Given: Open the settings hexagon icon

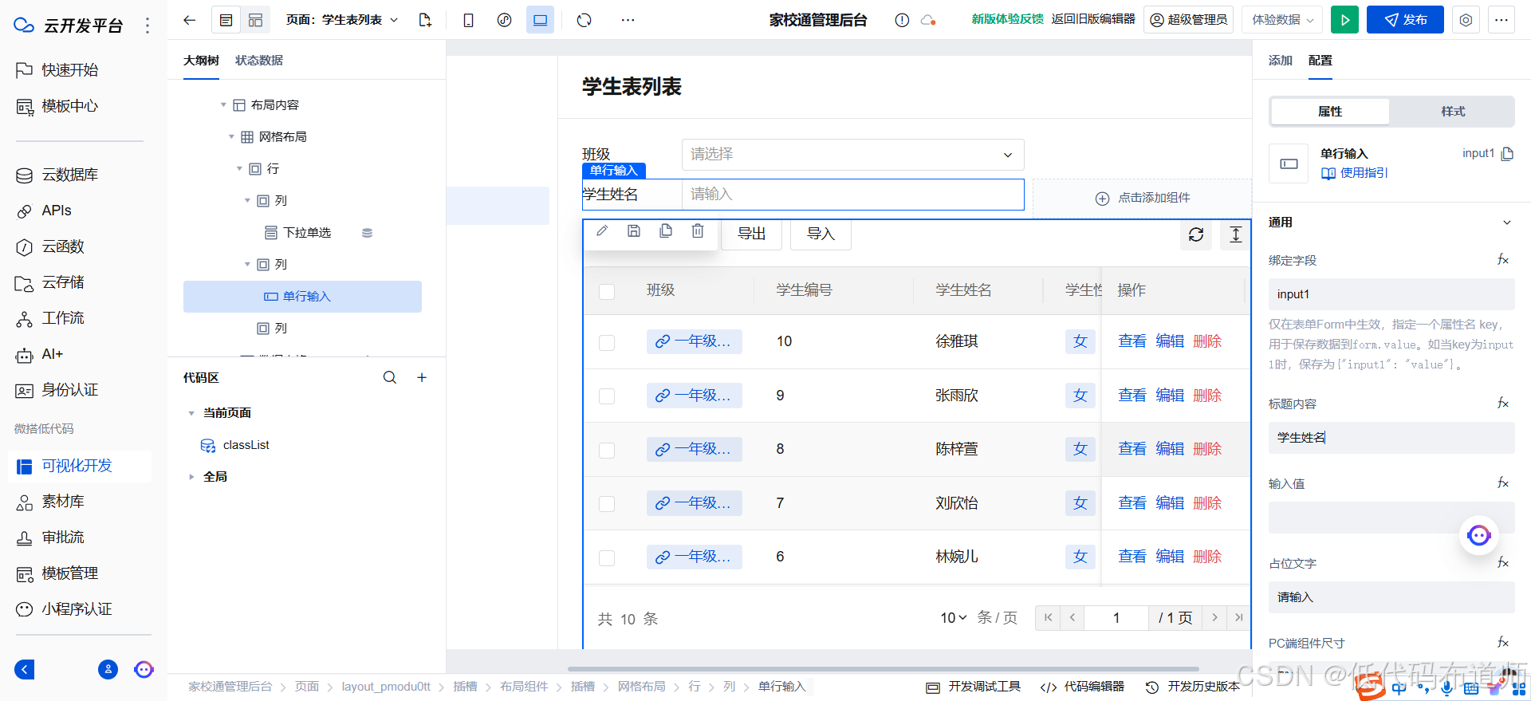Looking at the screenshot, I should (1466, 20).
